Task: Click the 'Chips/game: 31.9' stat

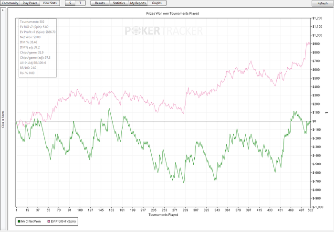Action: (x=32, y=53)
